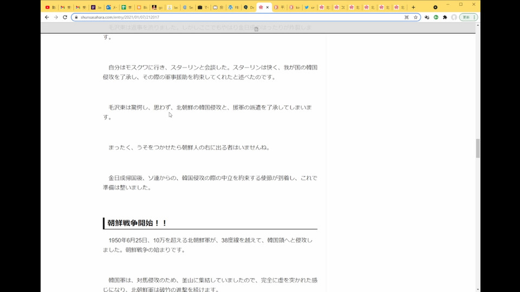The image size is (520, 292).
Task: Minimize the Chrome window
Action: (x=448, y=4)
